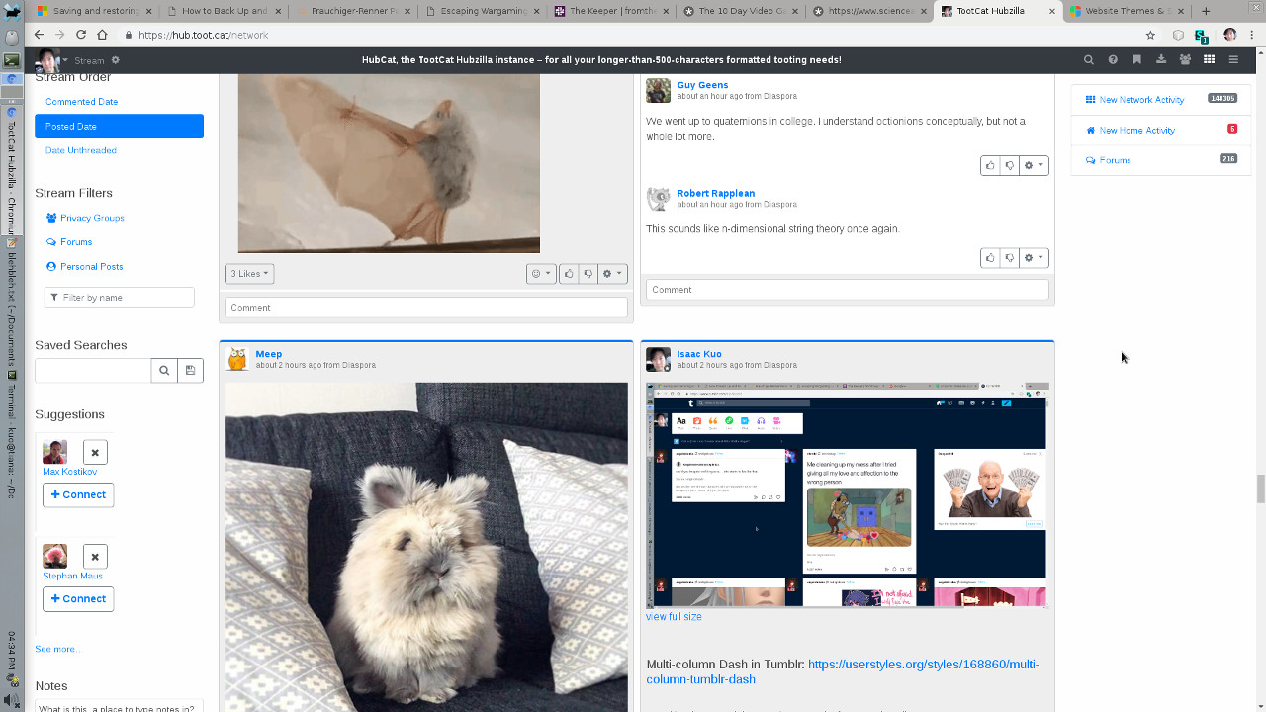Like Guy Geens' comment with thumbs up
1266x712 pixels.
(990, 165)
